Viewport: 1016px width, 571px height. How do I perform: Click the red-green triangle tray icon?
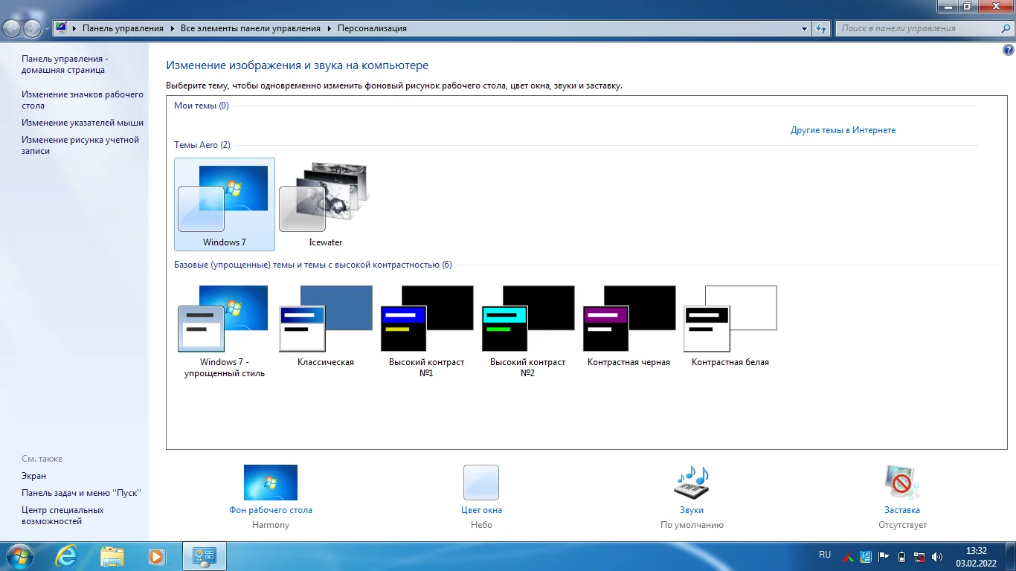(x=848, y=556)
